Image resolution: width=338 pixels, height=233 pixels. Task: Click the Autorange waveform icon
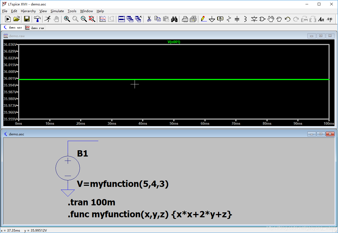pos(103,19)
